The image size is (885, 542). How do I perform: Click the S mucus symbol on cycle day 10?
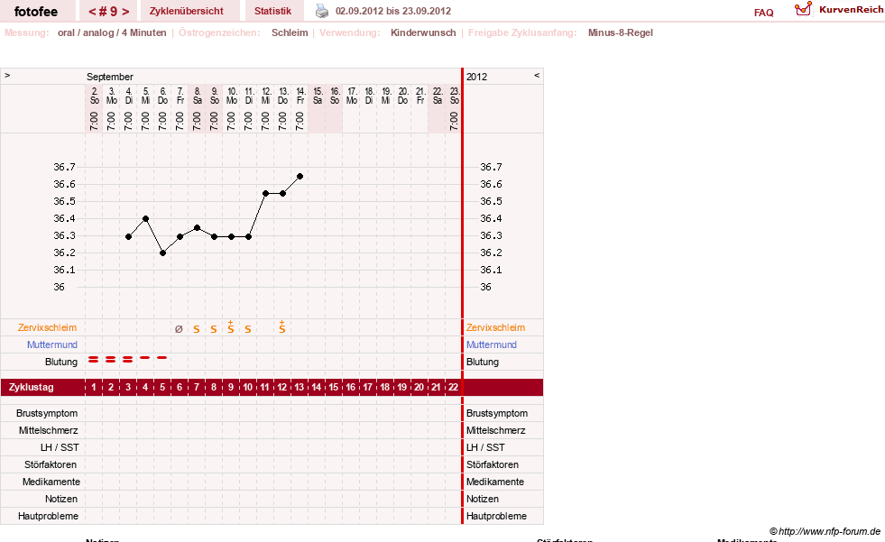click(248, 329)
